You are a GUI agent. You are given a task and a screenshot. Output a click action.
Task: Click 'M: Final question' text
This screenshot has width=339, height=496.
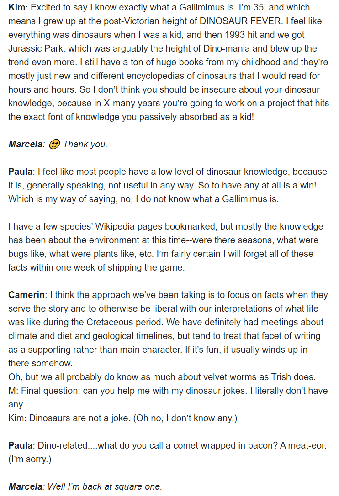(44, 391)
